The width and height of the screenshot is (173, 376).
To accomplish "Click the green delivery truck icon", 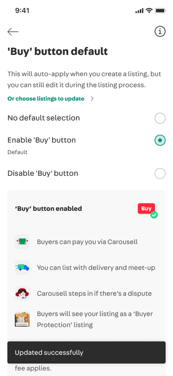I will [22, 268].
